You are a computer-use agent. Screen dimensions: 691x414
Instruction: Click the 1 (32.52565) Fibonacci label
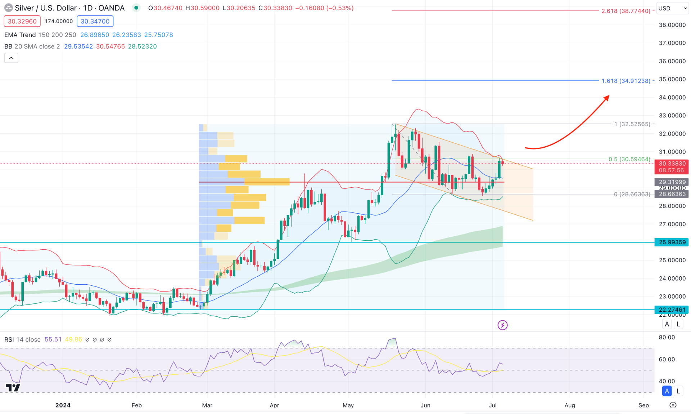[x=632, y=124]
